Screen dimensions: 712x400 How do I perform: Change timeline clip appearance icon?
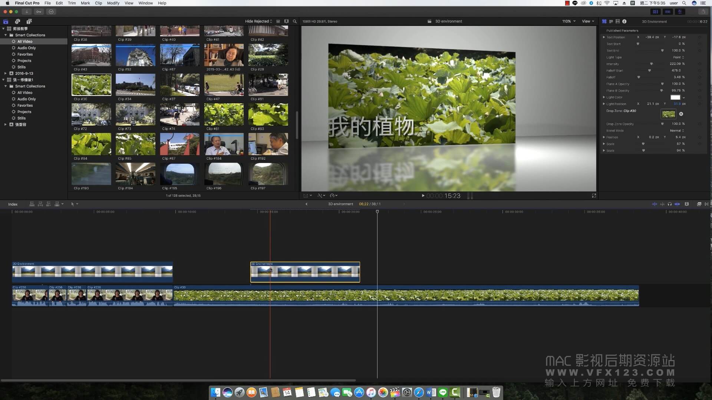coord(687,204)
